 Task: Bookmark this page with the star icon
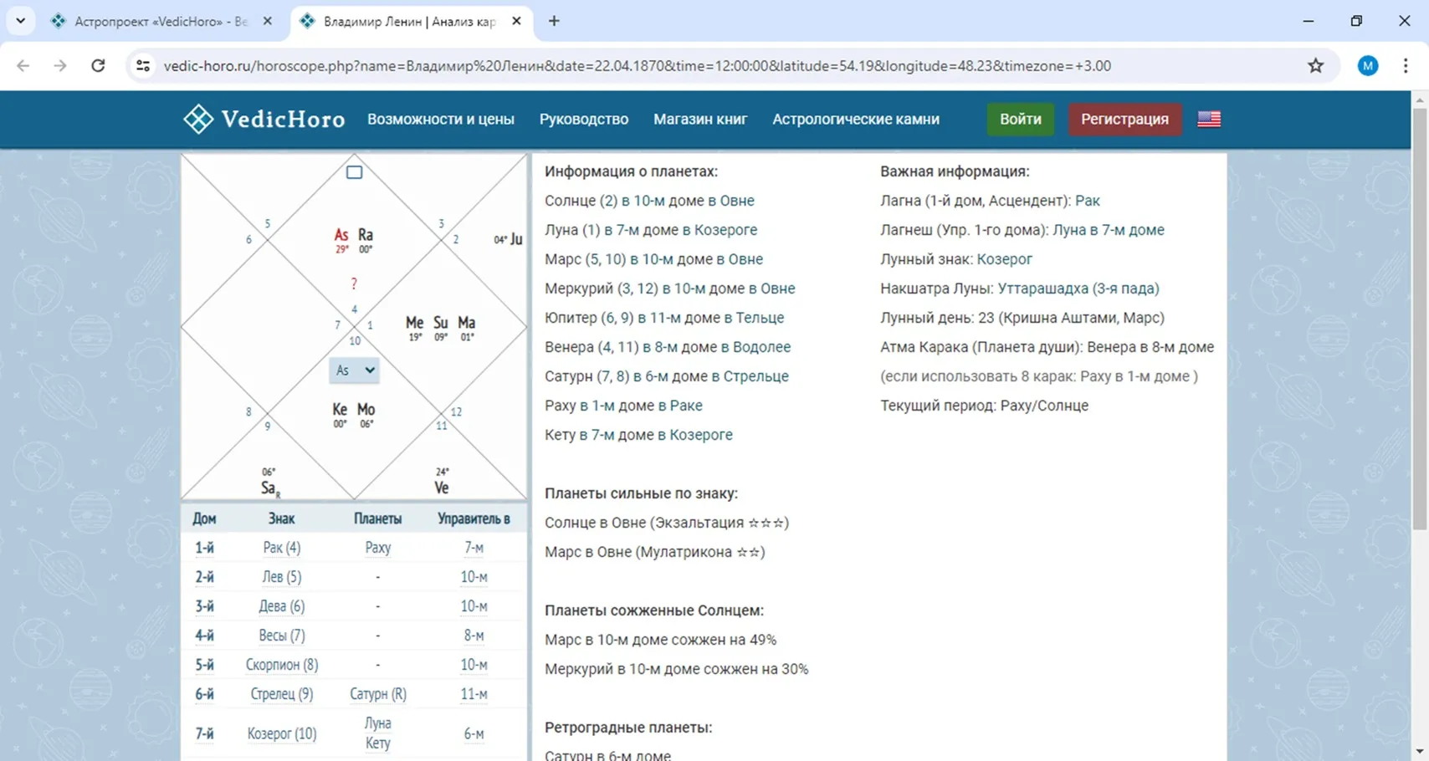pos(1315,66)
